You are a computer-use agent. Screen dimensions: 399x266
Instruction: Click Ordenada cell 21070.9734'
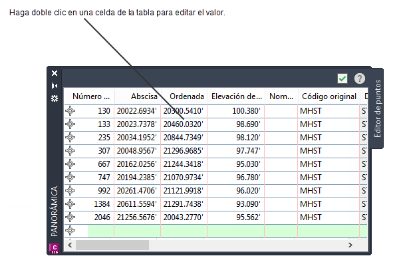point(184,178)
